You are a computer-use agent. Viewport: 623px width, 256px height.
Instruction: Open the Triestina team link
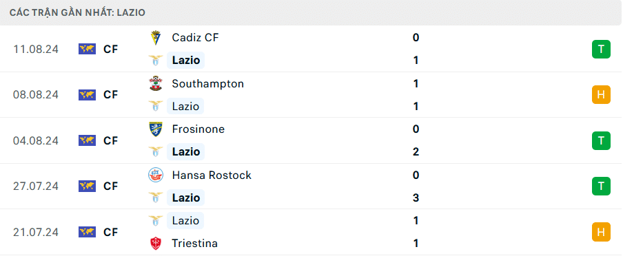[x=194, y=244]
